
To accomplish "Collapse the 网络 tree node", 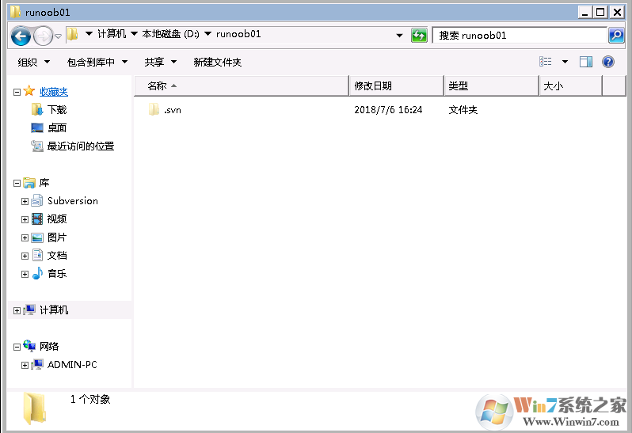I will 17,347.
